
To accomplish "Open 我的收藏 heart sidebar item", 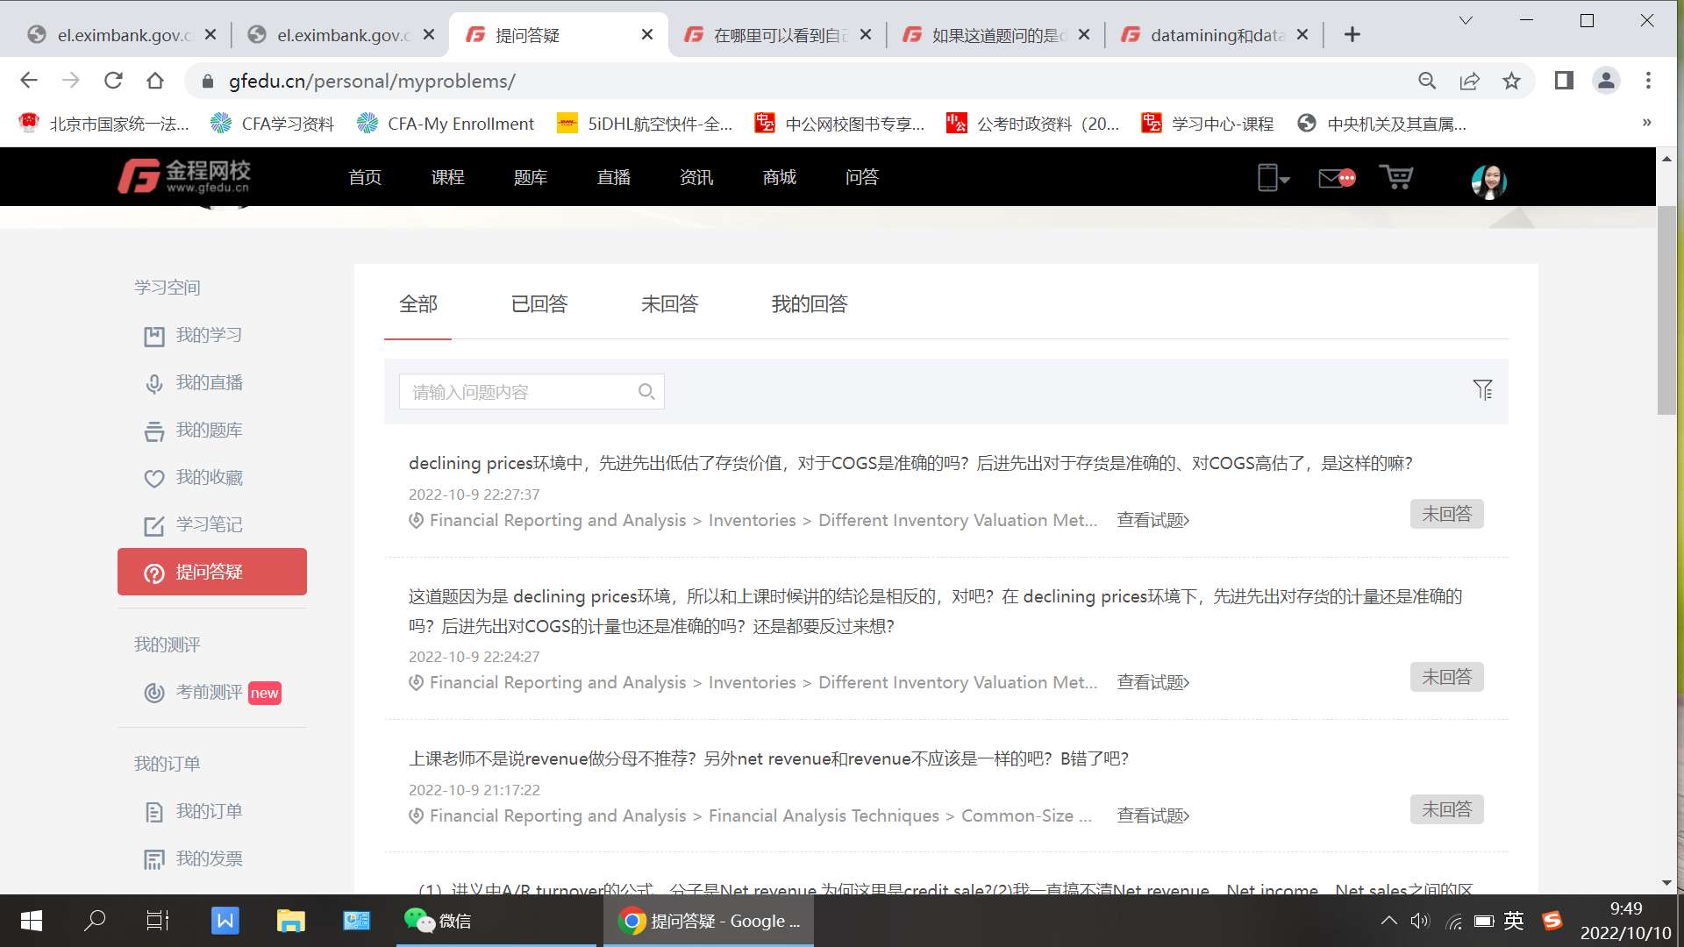I will click(x=209, y=478).
